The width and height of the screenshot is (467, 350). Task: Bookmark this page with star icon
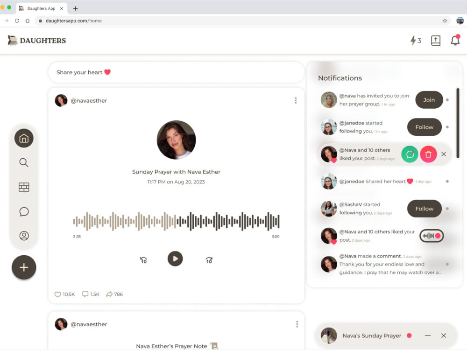click(445, 21)
